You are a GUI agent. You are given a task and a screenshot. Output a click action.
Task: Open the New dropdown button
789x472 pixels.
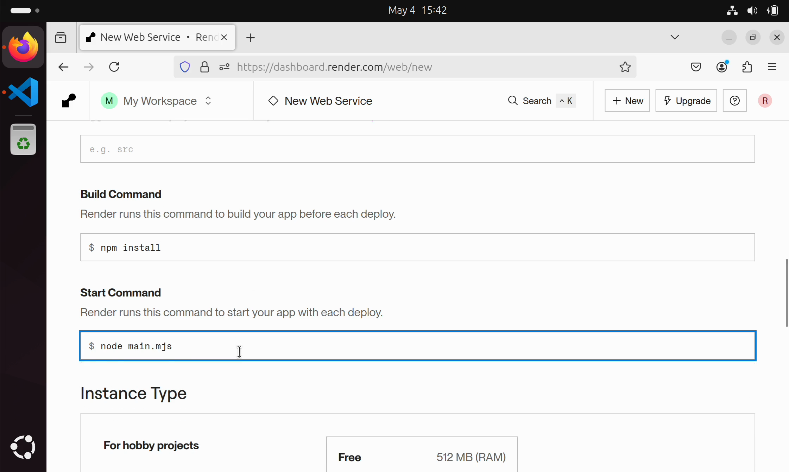(627, 101)
